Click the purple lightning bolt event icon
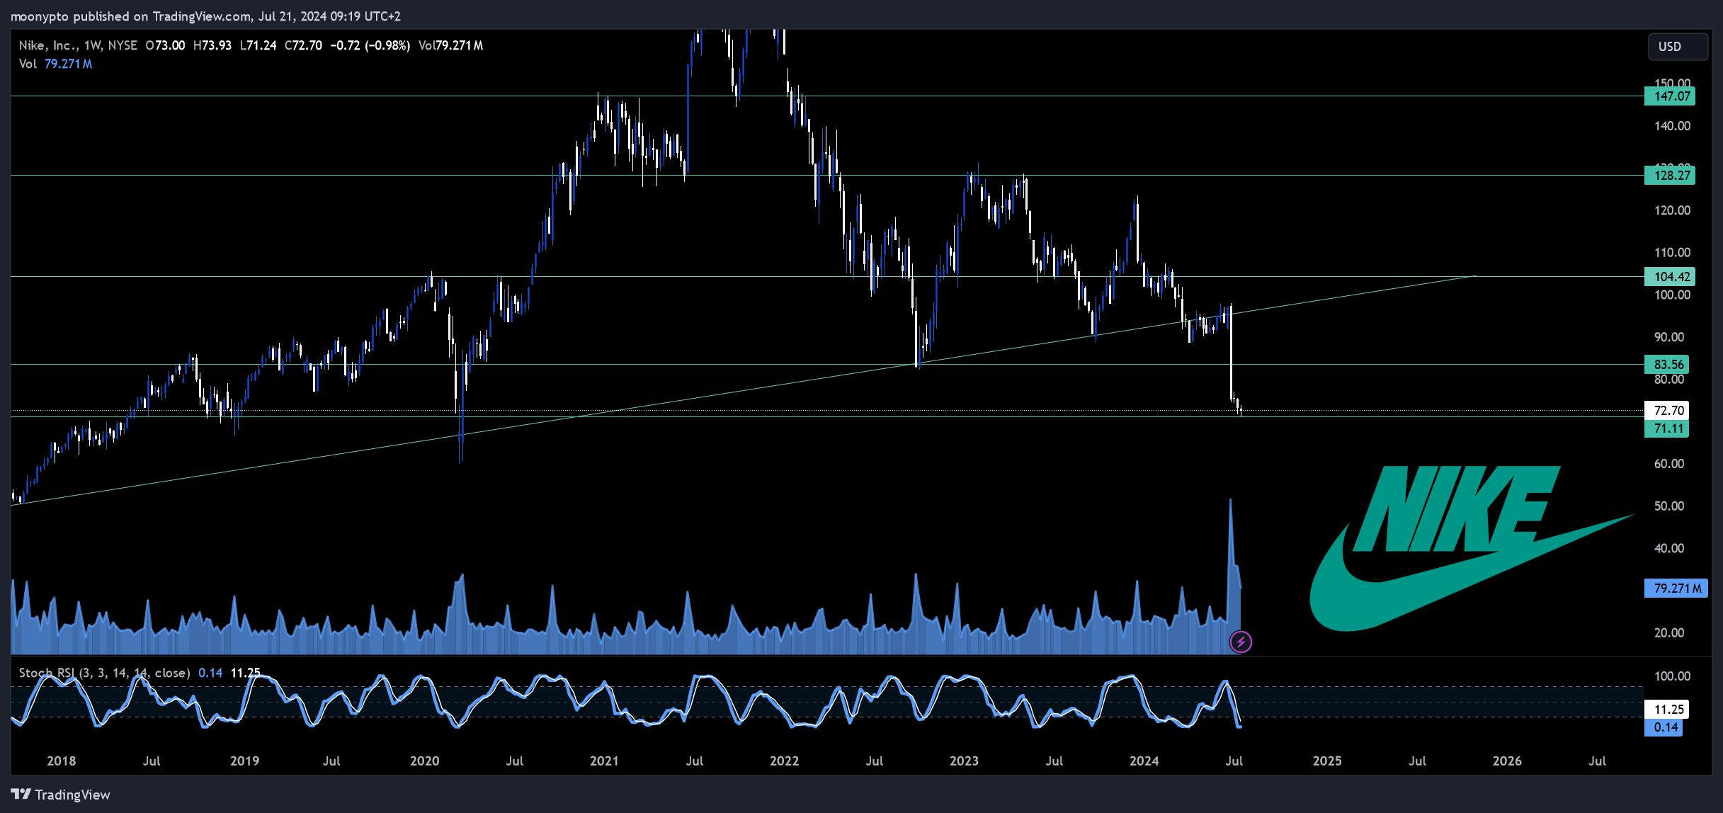1723x813 pixels. pos(1241,642)
